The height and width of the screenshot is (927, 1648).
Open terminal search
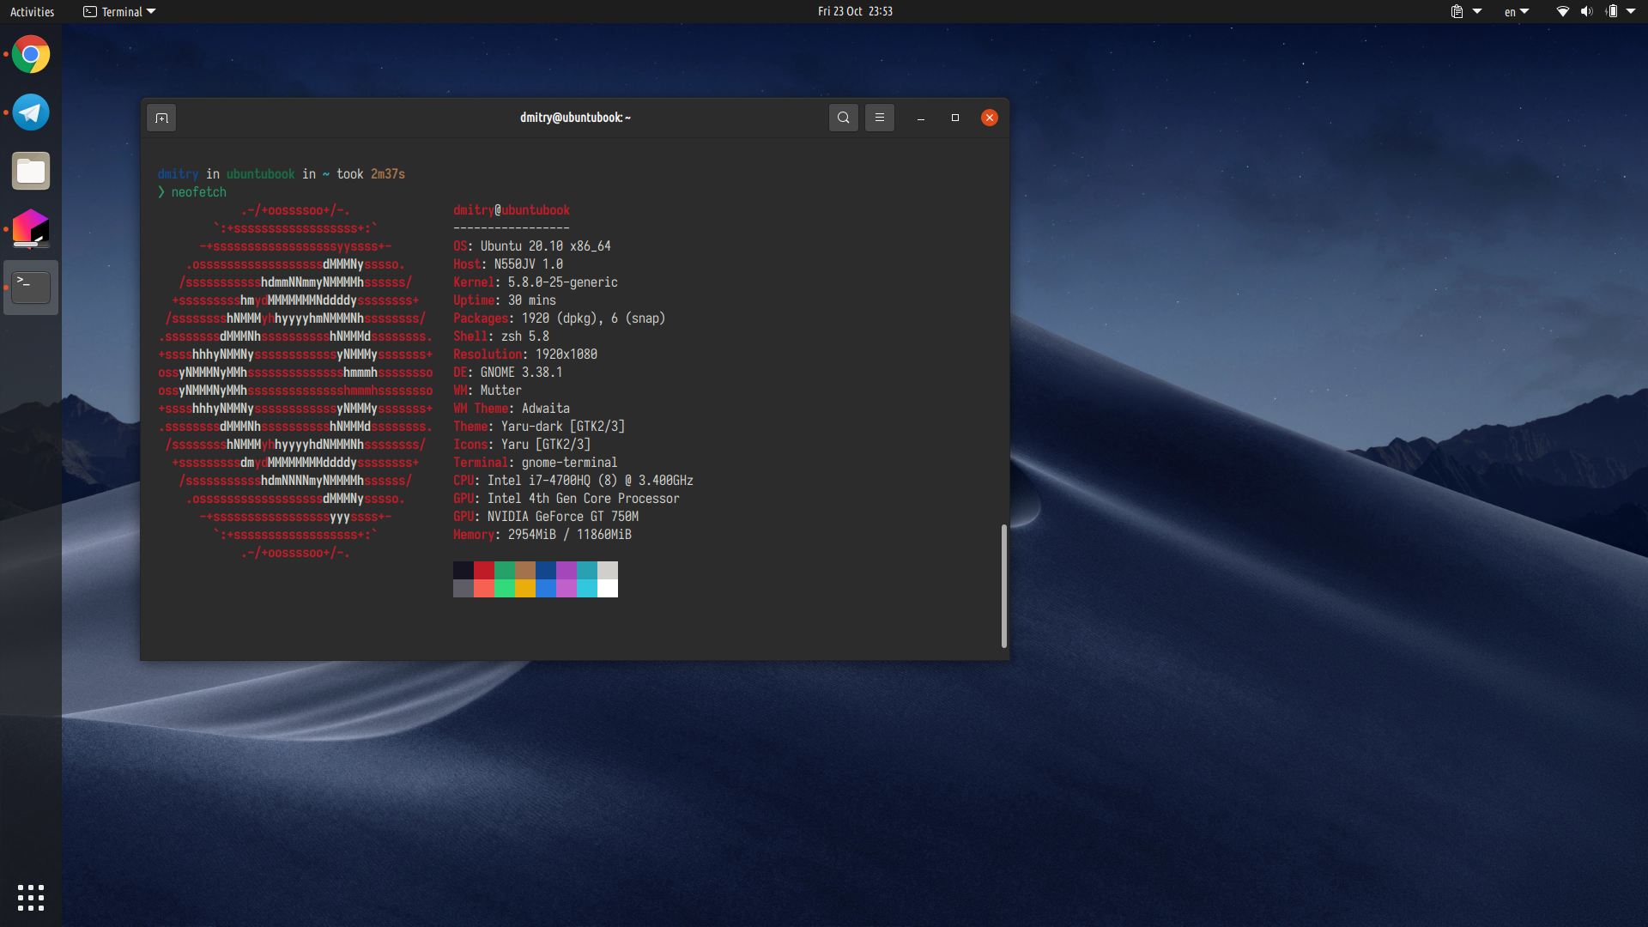click(x=844, y=118)
